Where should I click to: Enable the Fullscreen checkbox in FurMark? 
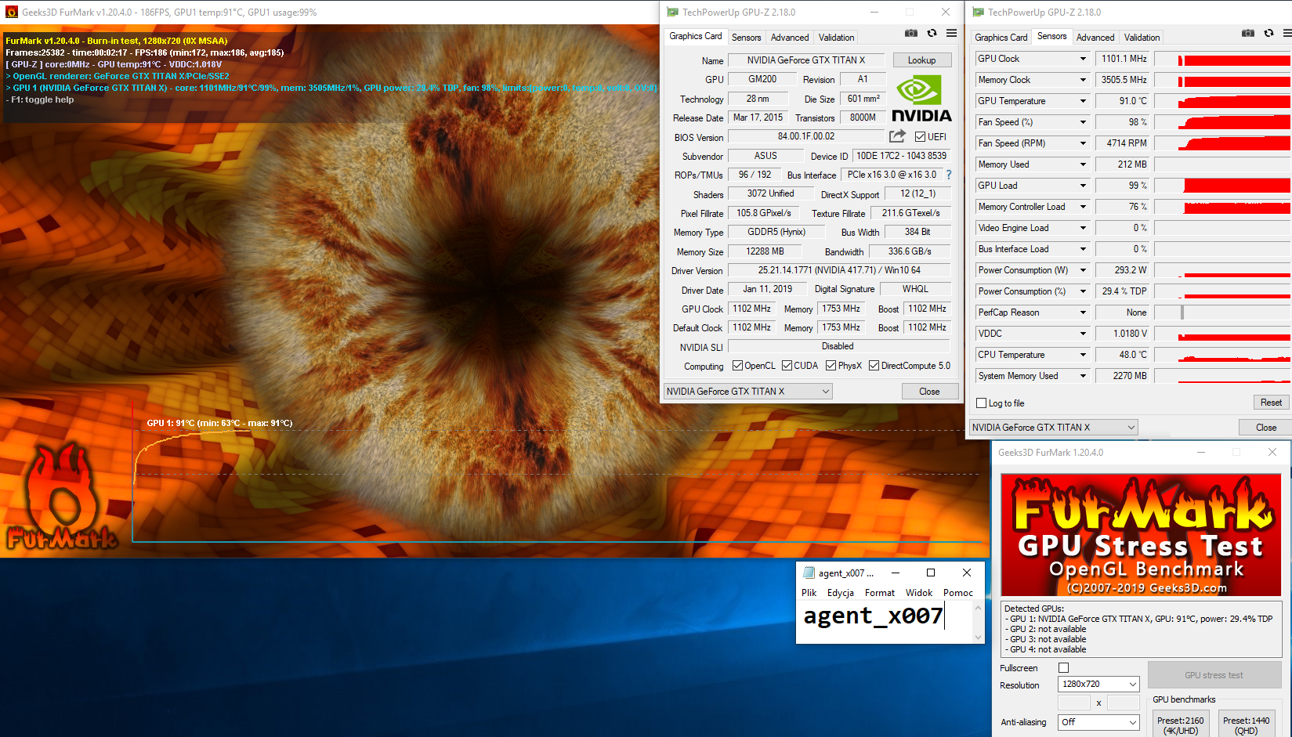click(x=1063, y=668)
